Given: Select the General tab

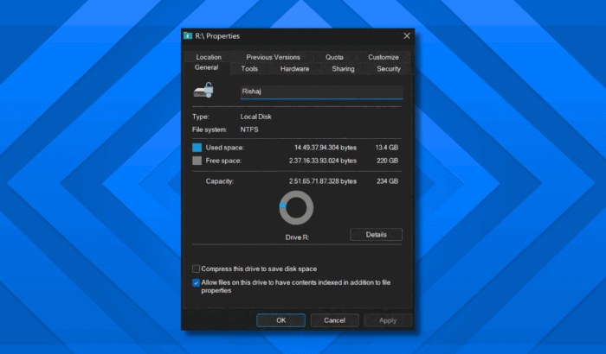Looking at the screenshot, I should point(206,67).
